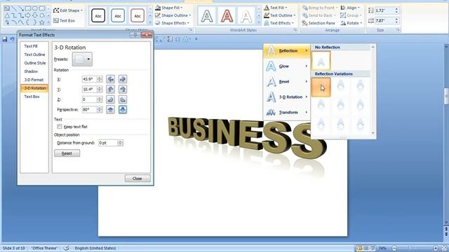Viewport: 449px width, 252px height.
Task: Click Undo icon in quick access toolbar
Action: (13, 39)
